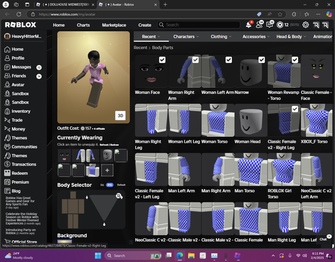Uncheck the Woman Revamp - Torso checkbox
Image resolution: width=335 pixels, height=262 pixels.
click(x=295, y=60)
